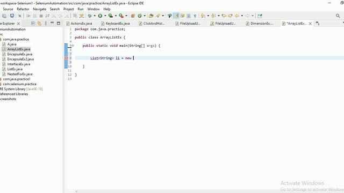The height and width of the screenshot is (193, 344).
Task: Select EncapsuleEx2.java in the package tree
Action: tap(20, 59)
